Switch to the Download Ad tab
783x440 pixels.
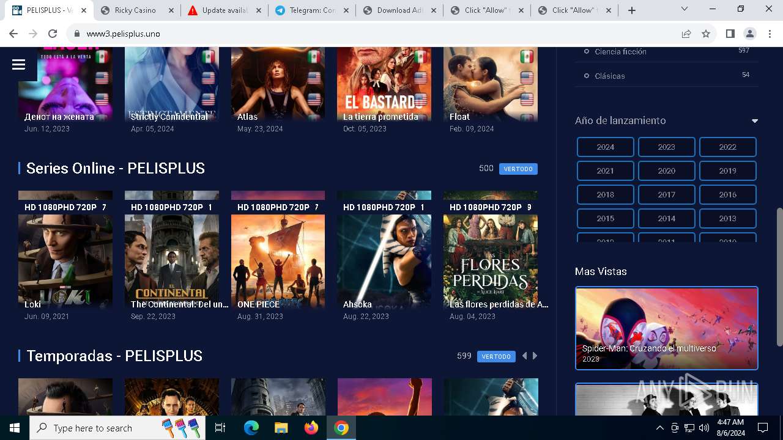[x=399, y=10]
